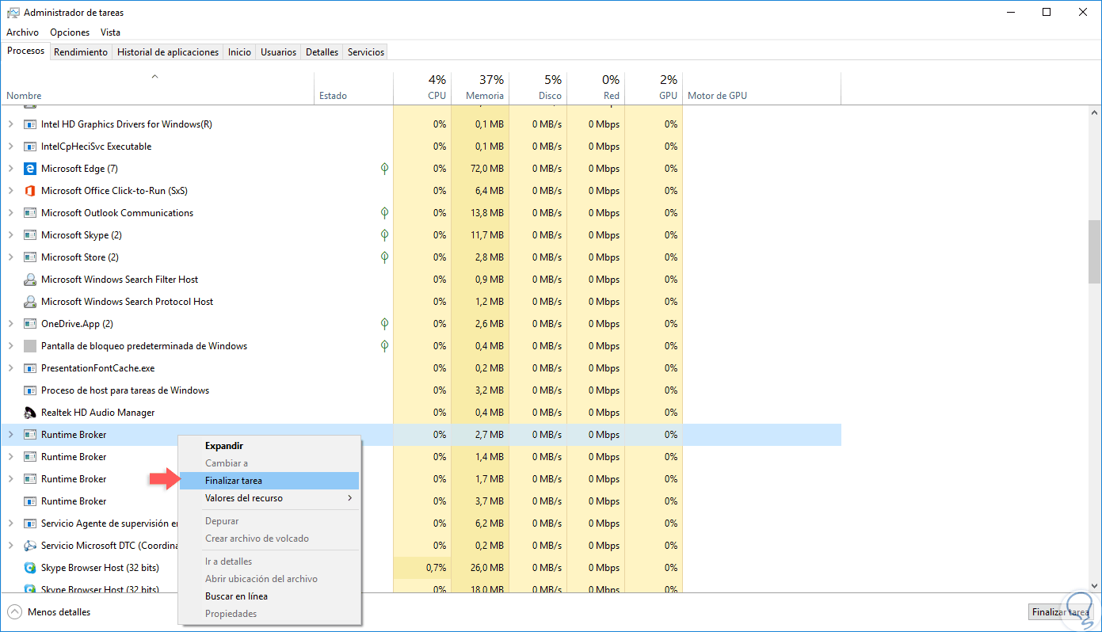Click the gray Pantalla de bloqueo icon

point(30,346)
